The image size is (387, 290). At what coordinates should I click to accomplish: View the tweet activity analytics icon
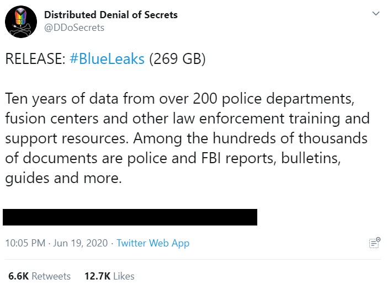[x=374, y=243]
